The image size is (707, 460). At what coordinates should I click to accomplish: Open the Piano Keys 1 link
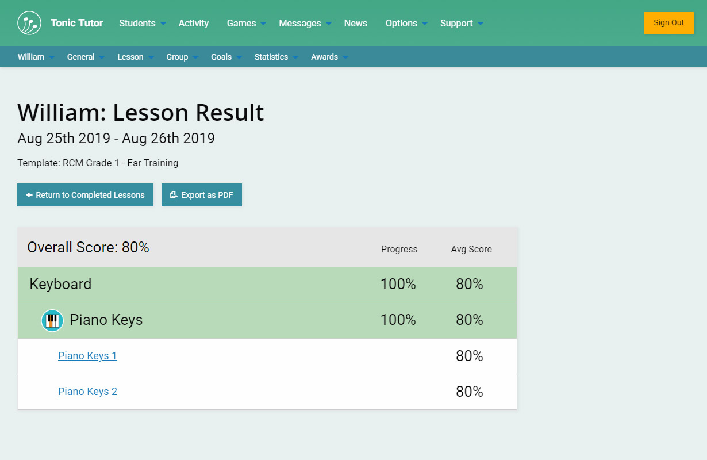tap(87, 356)
